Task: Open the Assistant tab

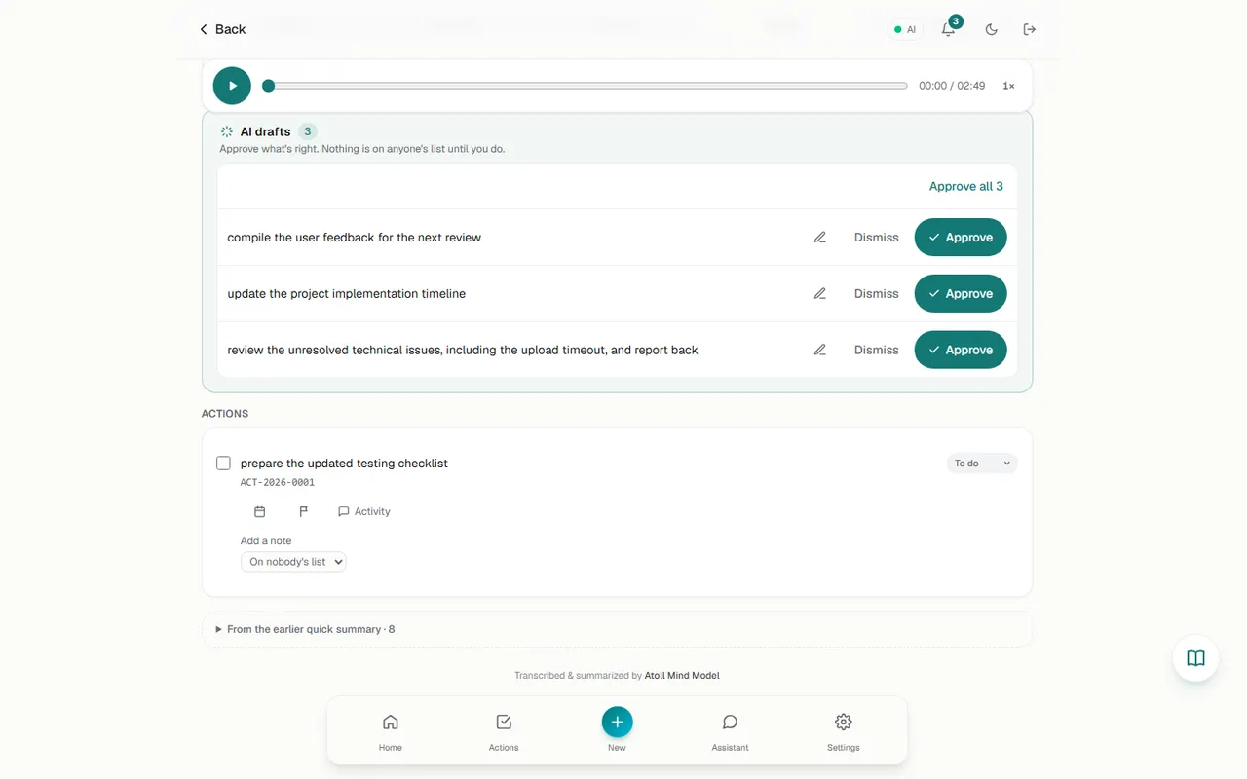Action: [730, 733]
